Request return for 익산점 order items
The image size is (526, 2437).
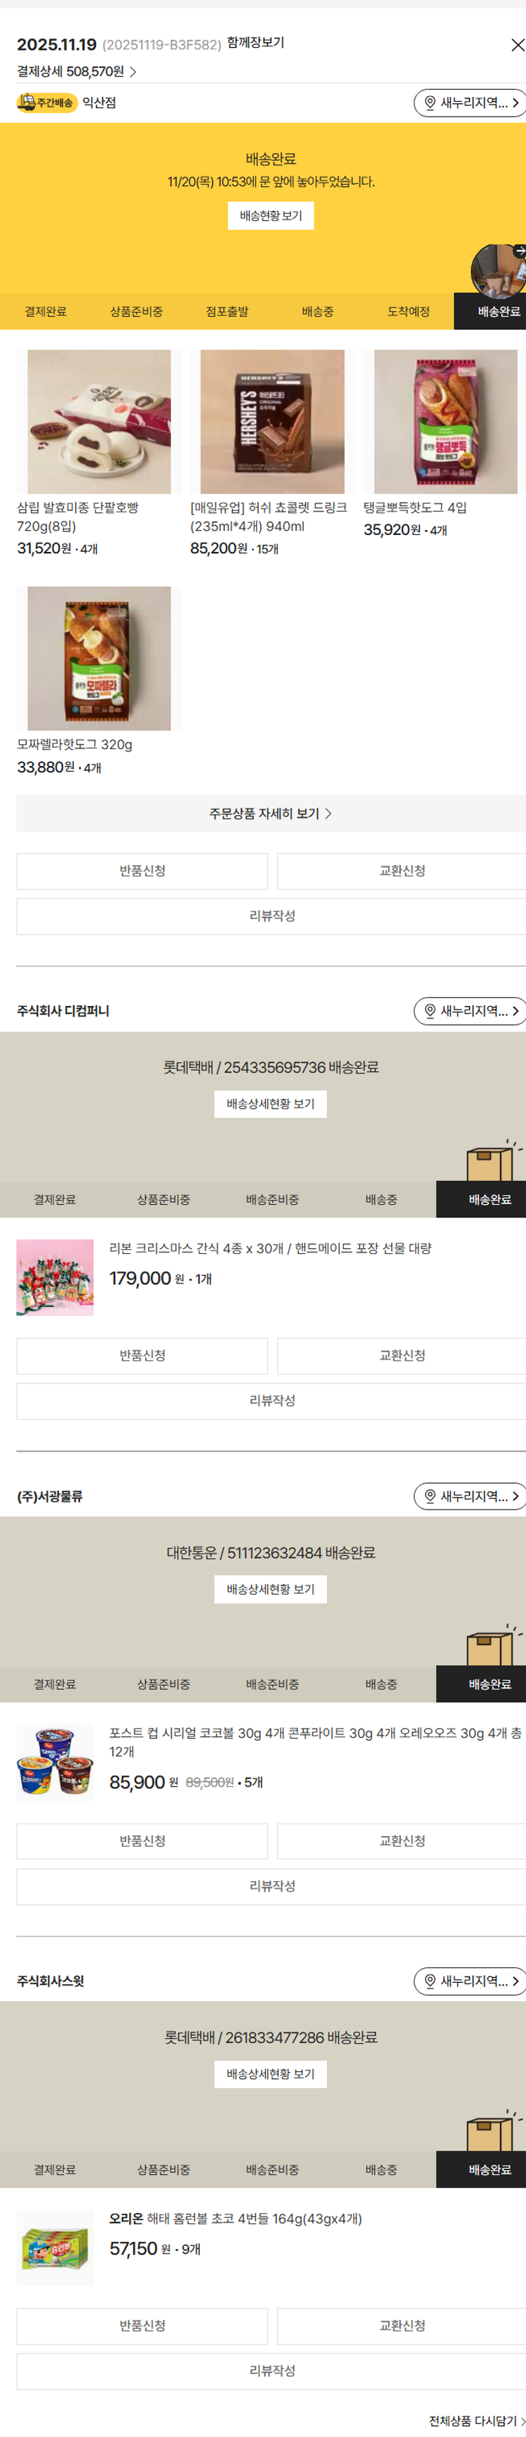(x=142, y=871)
